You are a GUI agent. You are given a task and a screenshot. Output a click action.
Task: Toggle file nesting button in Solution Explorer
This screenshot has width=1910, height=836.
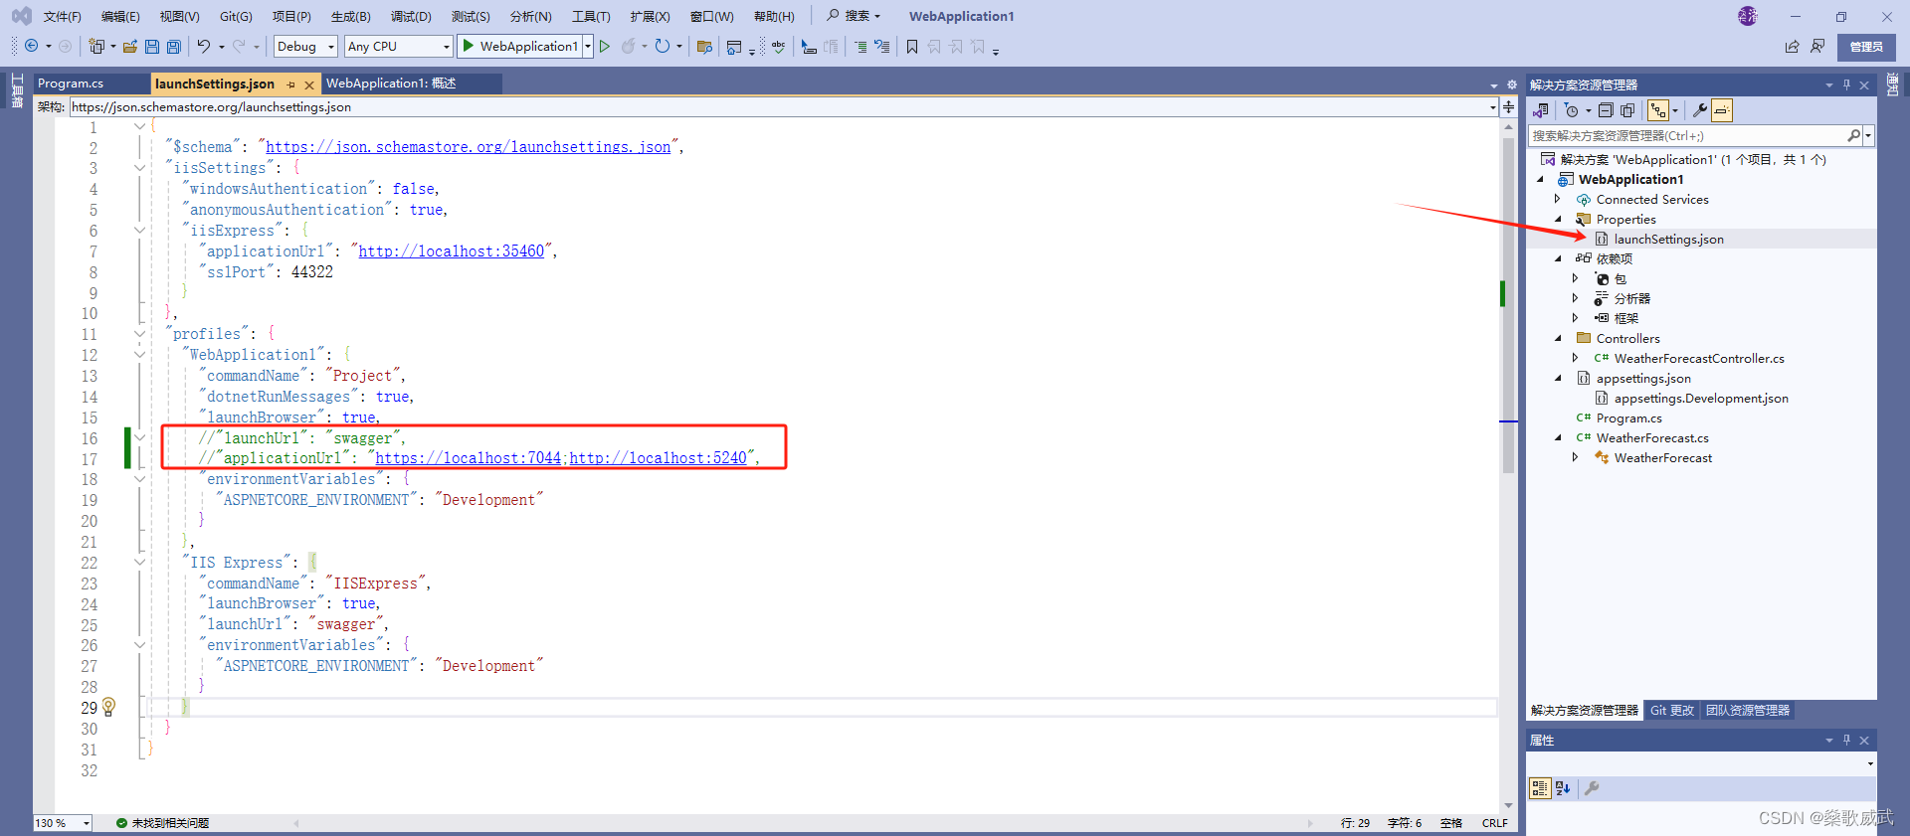[1657, 110]
